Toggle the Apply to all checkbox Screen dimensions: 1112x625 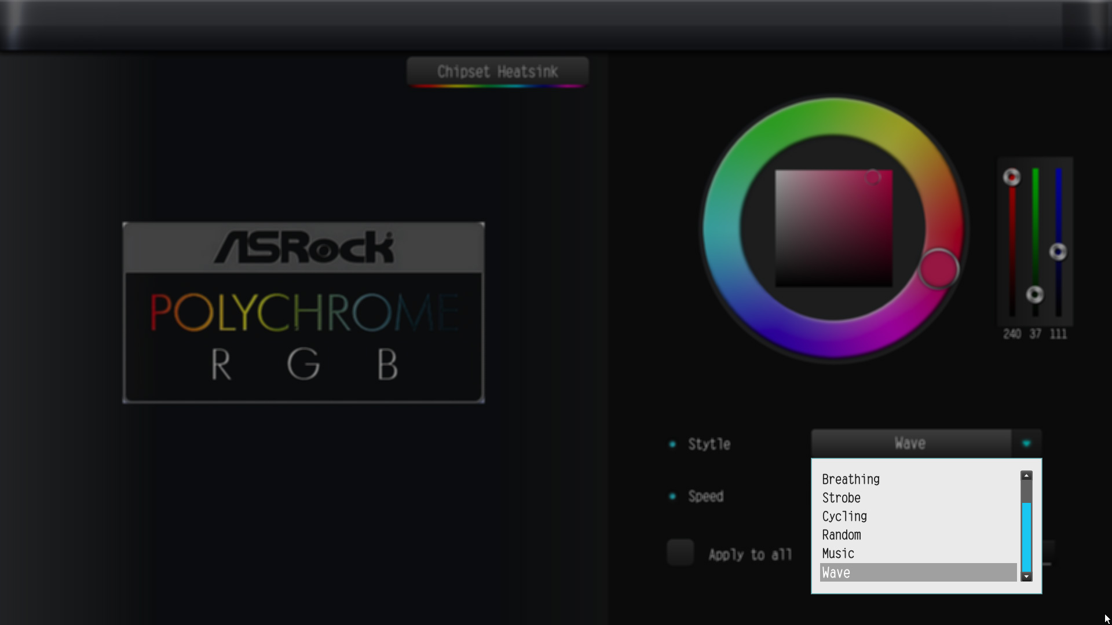(681, 553)
